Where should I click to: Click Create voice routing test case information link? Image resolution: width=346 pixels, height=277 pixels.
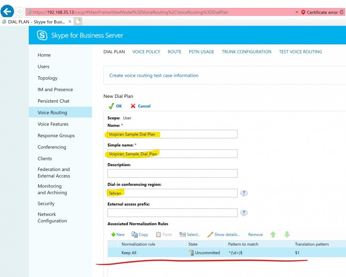coord(154,76)
